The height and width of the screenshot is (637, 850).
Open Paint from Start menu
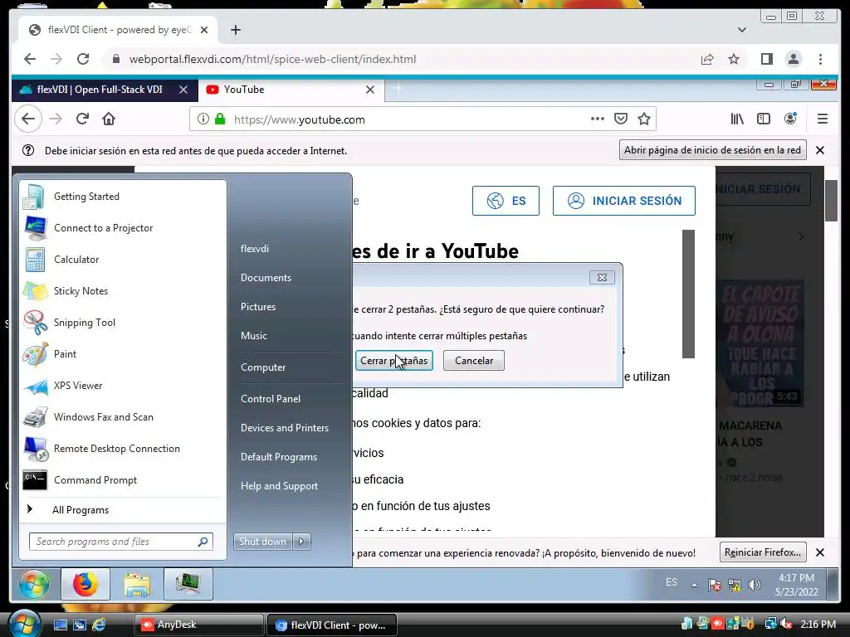tap(123, 353)
